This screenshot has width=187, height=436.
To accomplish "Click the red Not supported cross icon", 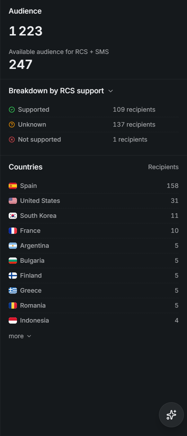I will pos(12,140).
